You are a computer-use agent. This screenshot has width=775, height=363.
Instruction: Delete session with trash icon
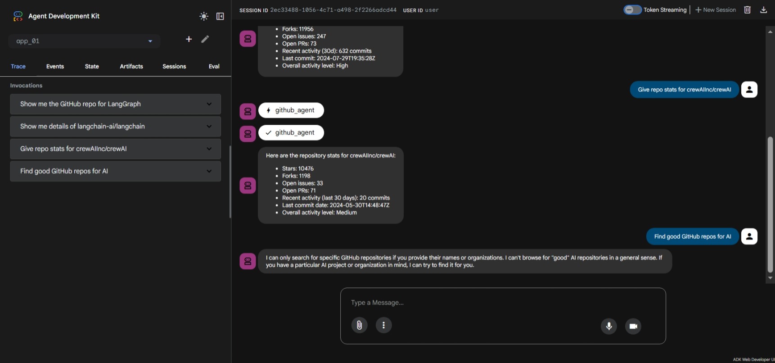pyautogui.click(x=748, y=10)
